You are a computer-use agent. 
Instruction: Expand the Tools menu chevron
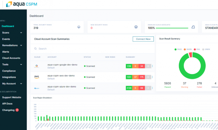click(x=21, y=64)
